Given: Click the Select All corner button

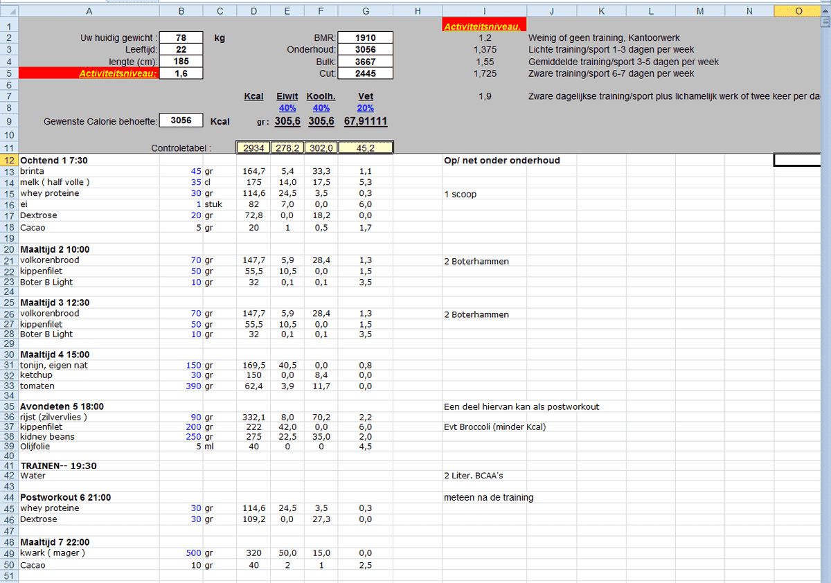Looking at the screenshot, I should 10,10.
